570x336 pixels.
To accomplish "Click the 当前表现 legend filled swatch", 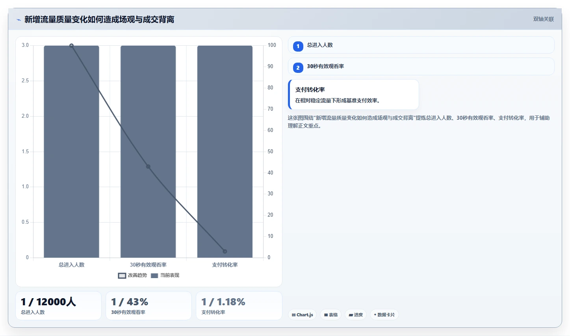I will click(x=154, y=276).
